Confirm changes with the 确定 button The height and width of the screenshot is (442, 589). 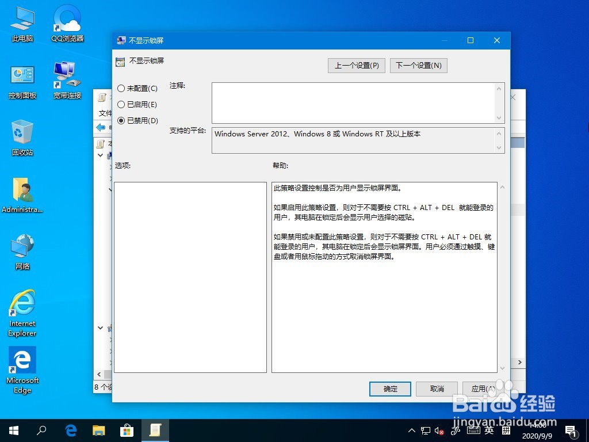390,389
